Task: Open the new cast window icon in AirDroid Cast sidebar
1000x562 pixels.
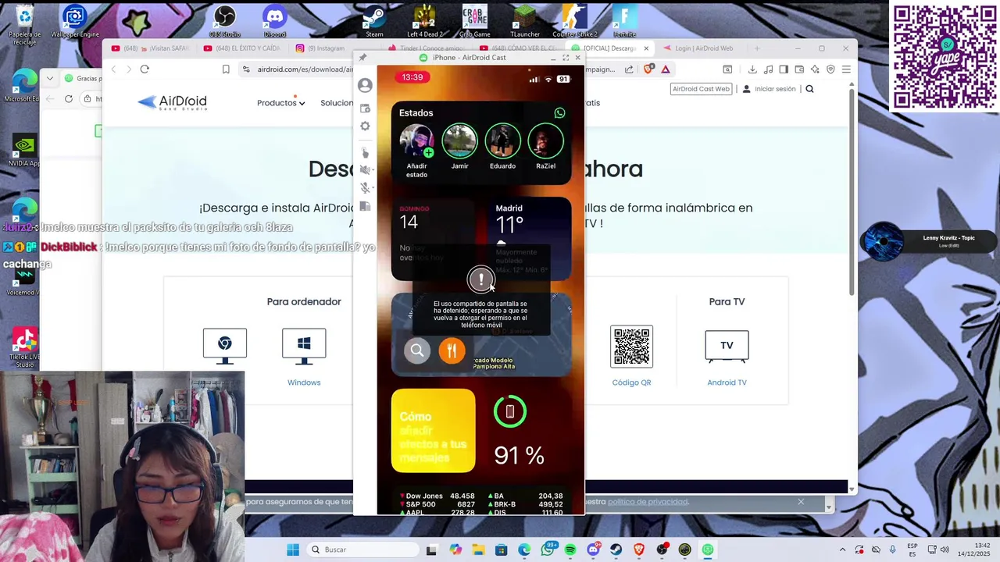Action: [365, 108]
